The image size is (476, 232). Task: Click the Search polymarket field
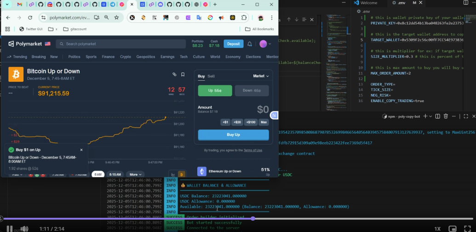121,44
